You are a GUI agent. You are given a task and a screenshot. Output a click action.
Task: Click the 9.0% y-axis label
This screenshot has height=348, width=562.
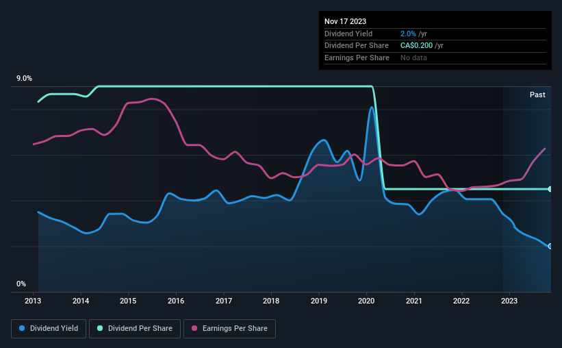tap(24, 78)
